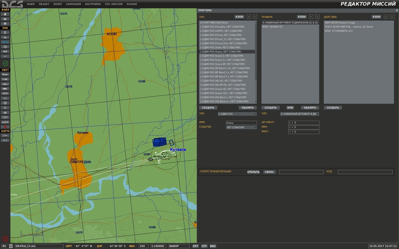Click the green checkmark fly mission icon
The height and width of the screenshot is (249, 399).
[x=5, y=63]
